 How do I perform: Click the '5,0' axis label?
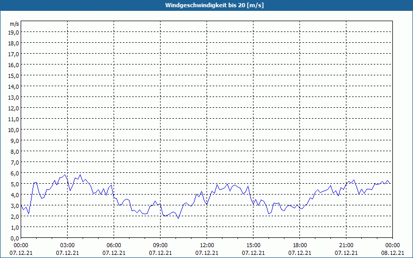tap(14, 184)
